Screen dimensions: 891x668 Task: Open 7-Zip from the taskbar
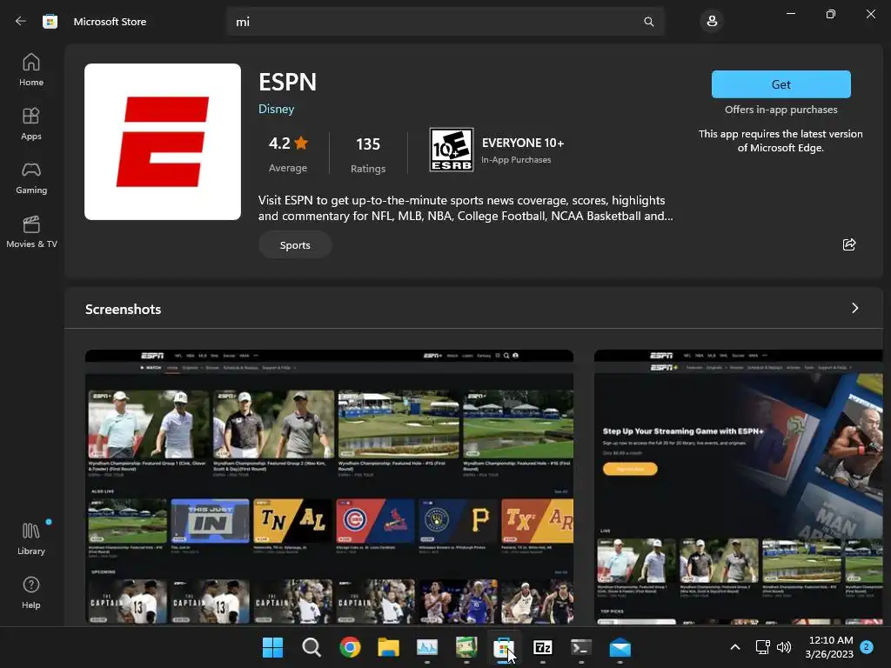point(543,647)
